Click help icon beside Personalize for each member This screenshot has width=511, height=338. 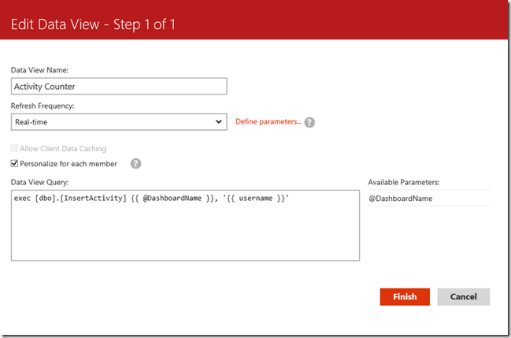[135, 164]
